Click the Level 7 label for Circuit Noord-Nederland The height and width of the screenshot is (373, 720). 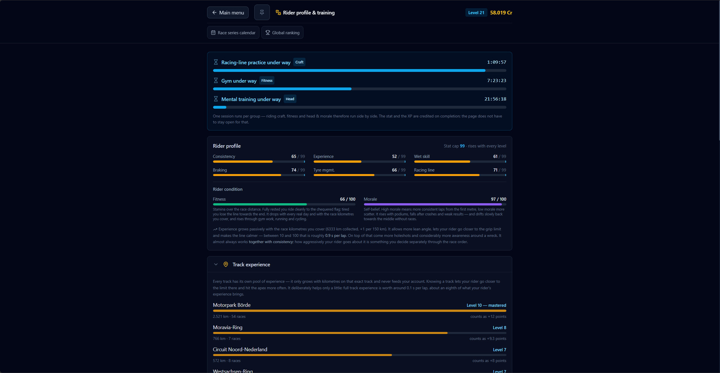click(x=499, y=350)
